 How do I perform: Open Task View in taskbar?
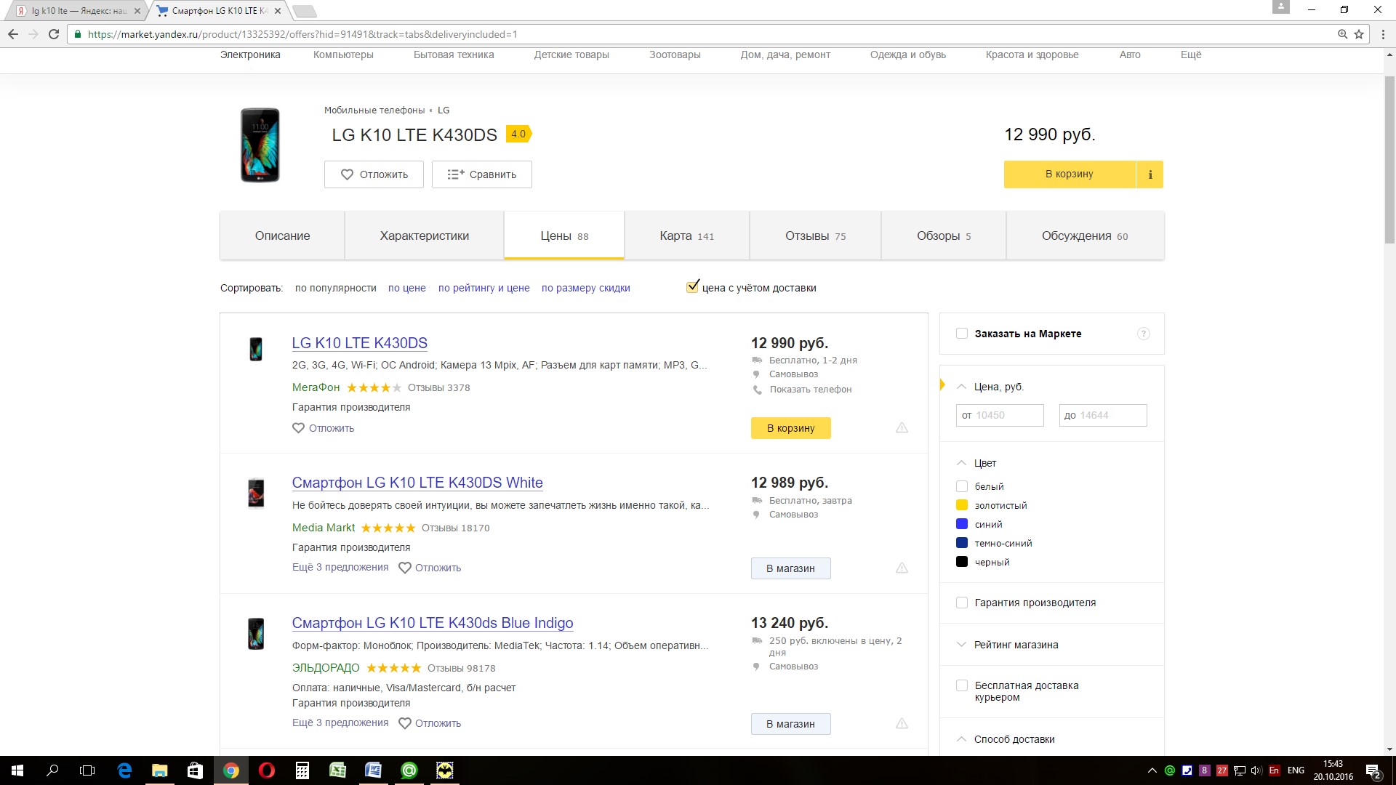point(87,770)
